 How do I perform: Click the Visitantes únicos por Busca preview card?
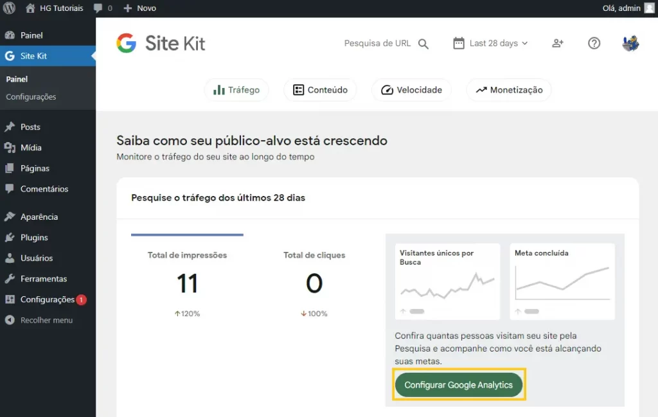point(447,281)
